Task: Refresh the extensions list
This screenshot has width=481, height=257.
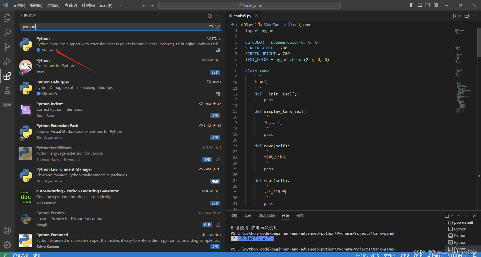Action: [x=210, y=16]
